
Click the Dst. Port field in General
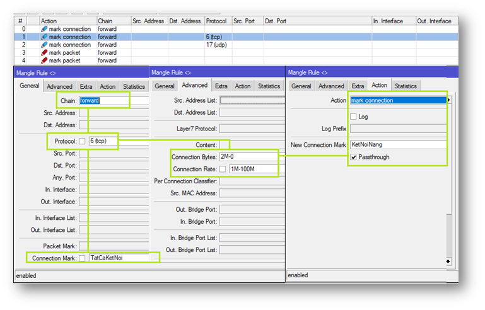(x=114, y=165)
